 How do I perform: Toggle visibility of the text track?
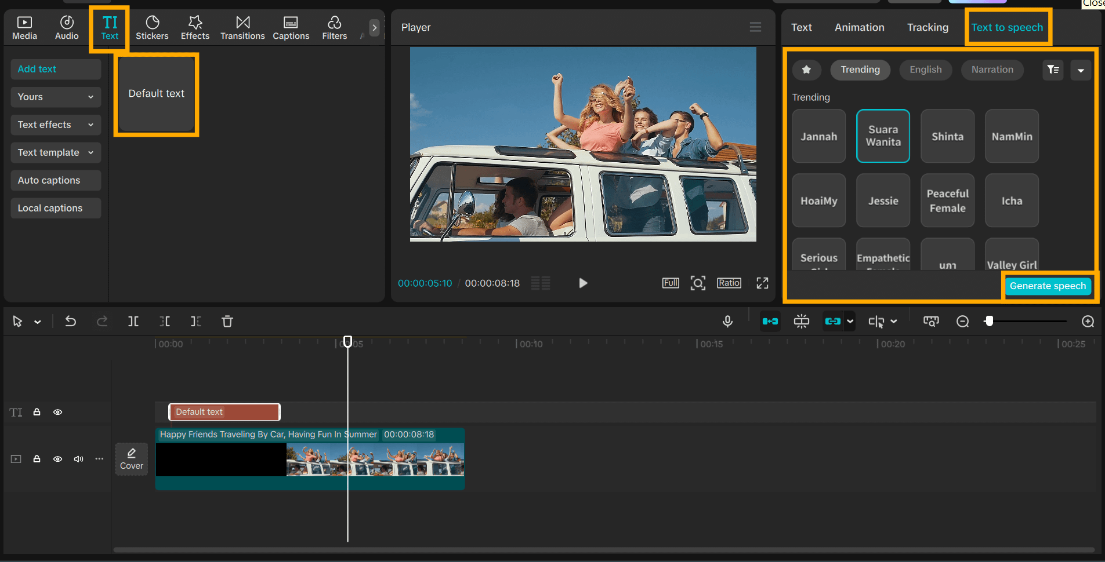pyautogui.click(x=58, y=412)
